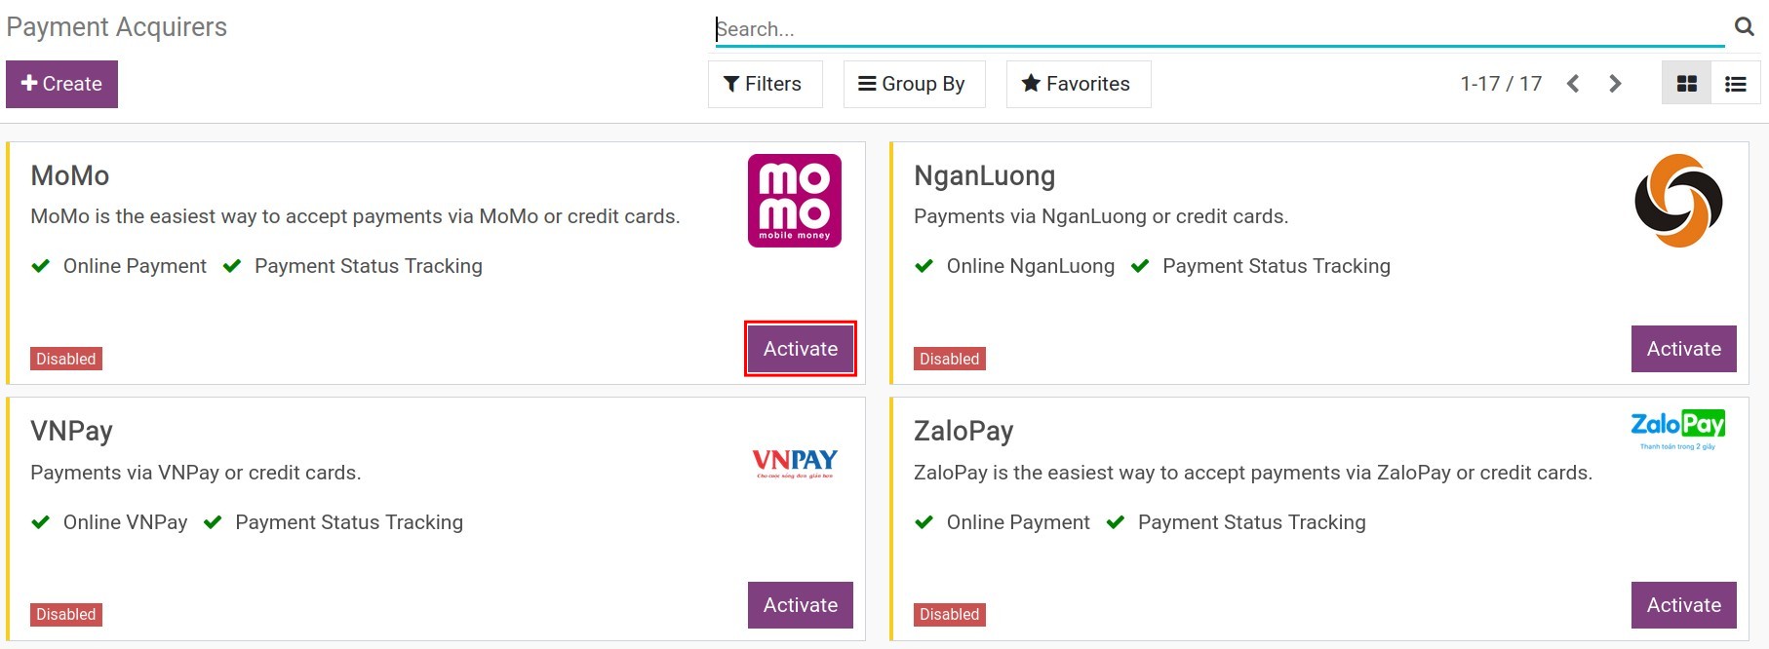Click the MoMo logo image
1769x649 pixels.
(x=794, y=201)
